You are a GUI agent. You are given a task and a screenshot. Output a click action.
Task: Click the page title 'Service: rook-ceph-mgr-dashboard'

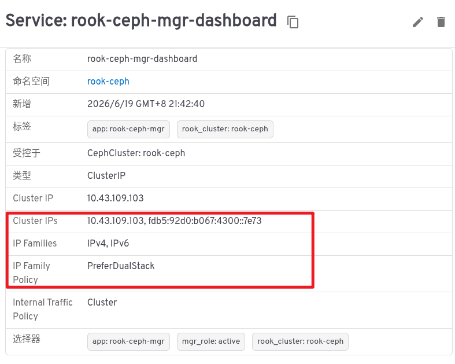click(x=141, y=20)
